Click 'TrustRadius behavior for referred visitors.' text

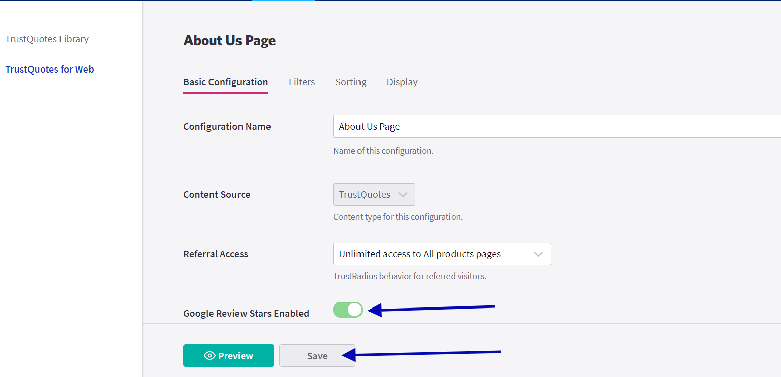409,277
